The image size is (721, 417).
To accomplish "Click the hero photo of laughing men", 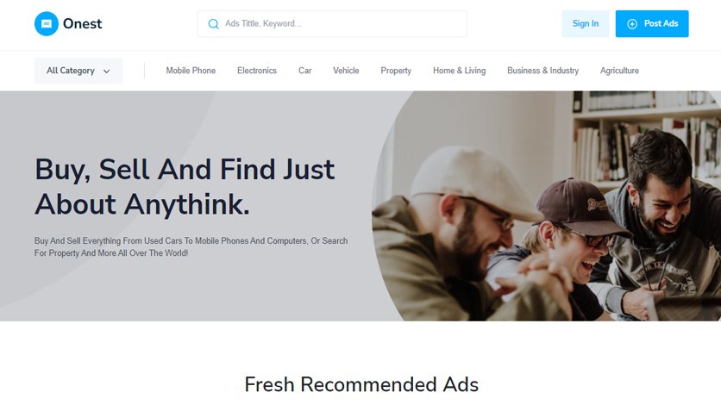I will [x=546, y=206].
